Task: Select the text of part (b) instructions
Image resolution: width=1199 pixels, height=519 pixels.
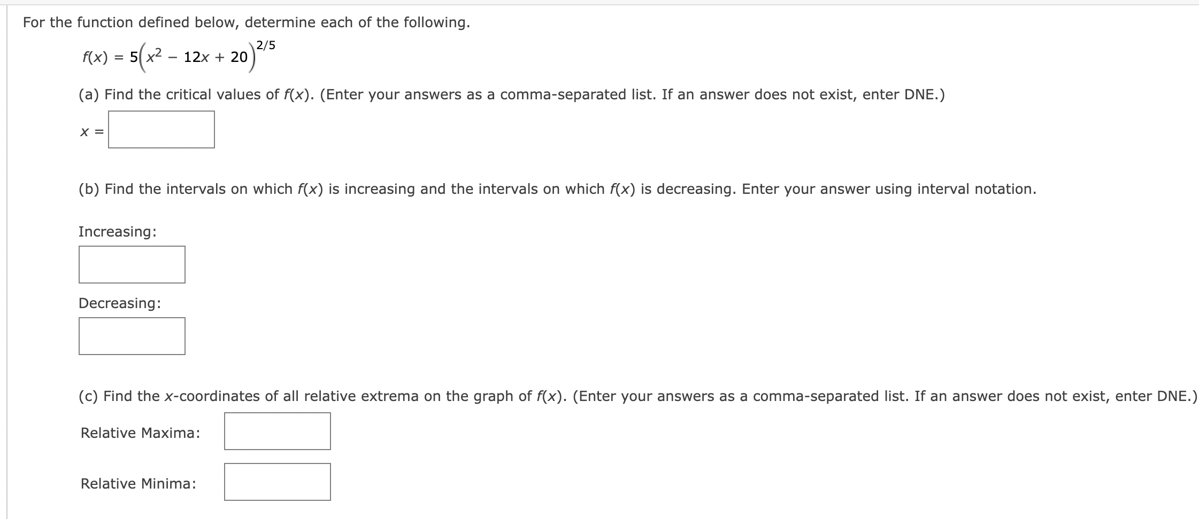Action: pyautogui.click(x=557, y=188)
